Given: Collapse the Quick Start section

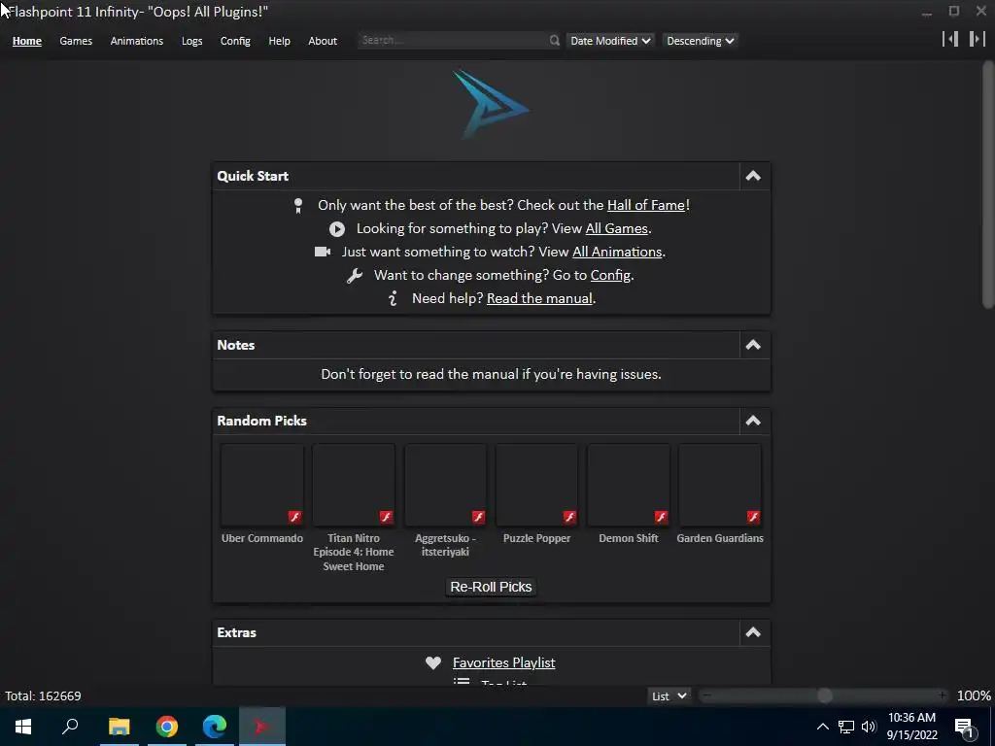Looking at the screenshot, I should [753, 177].
